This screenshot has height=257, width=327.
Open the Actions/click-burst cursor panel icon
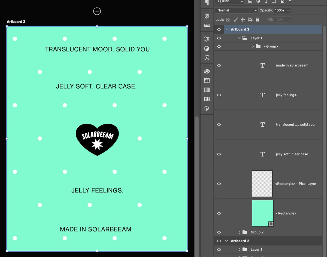[x=207, y=108]
